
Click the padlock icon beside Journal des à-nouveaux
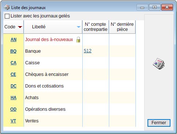tap(78, 40)
